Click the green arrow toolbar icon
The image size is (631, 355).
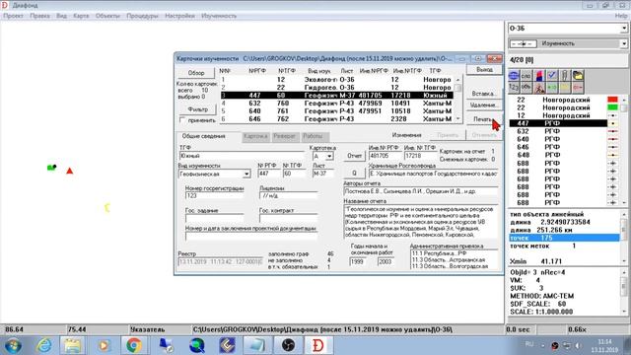(x=552, y=87)
